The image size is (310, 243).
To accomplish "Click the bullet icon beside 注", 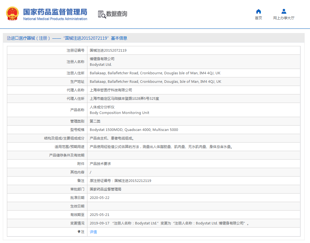I will (79, 232).
